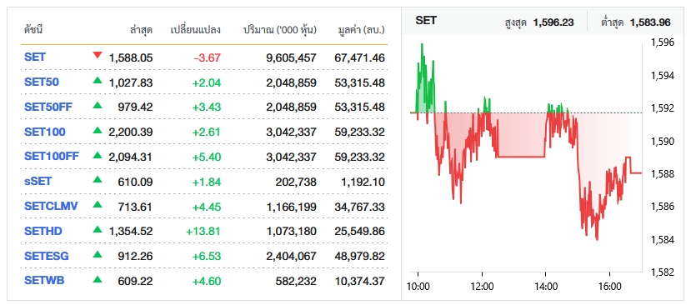Click the สูงสุด 1,596.23 high value
The width and height of the screenshot is (691, 305).
coord(539,22)
